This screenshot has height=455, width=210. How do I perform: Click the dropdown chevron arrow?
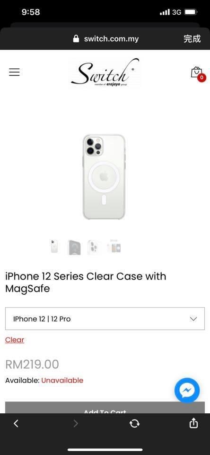(x=193, y=319)
